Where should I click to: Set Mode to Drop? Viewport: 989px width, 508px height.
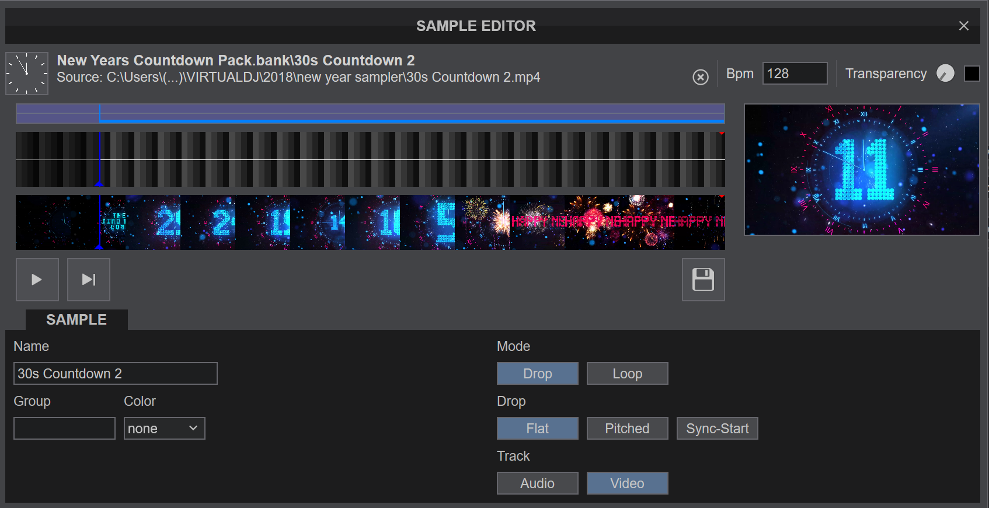(537, 374)
